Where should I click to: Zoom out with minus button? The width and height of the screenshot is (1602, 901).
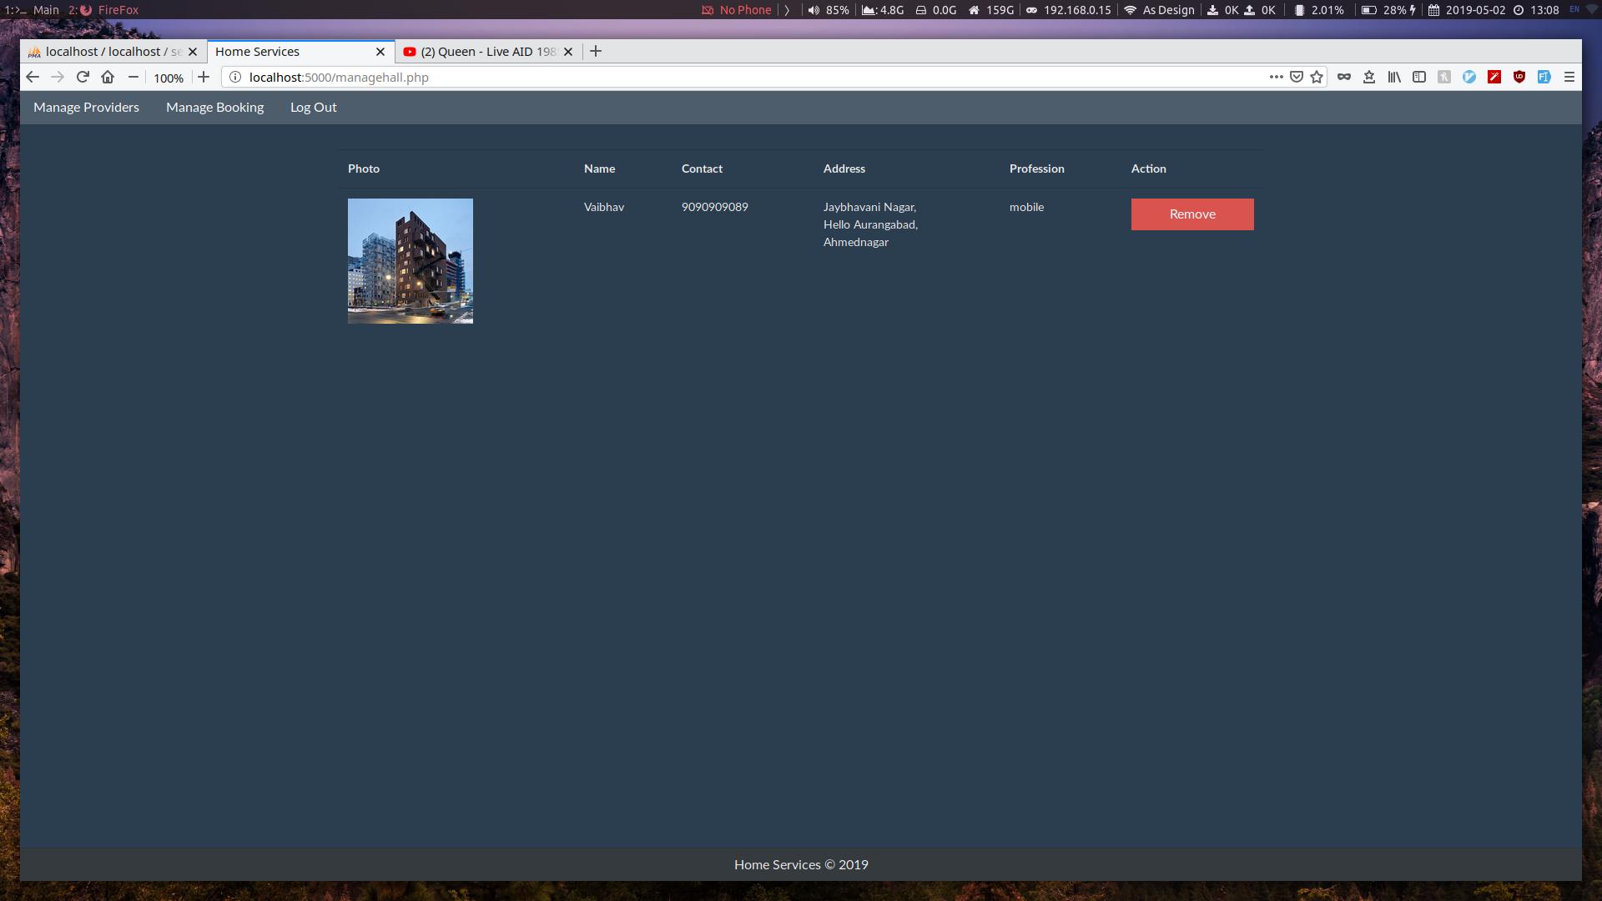pyautogui.click(x=133, y=77)
